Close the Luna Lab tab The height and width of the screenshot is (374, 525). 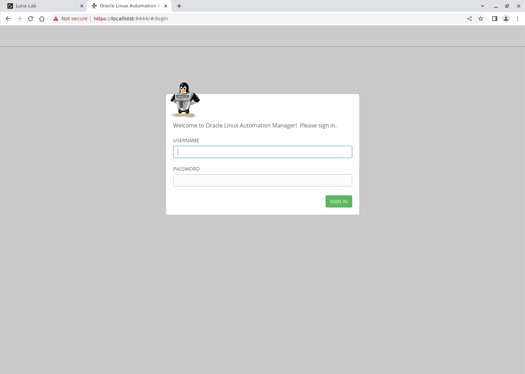point(82,6)
